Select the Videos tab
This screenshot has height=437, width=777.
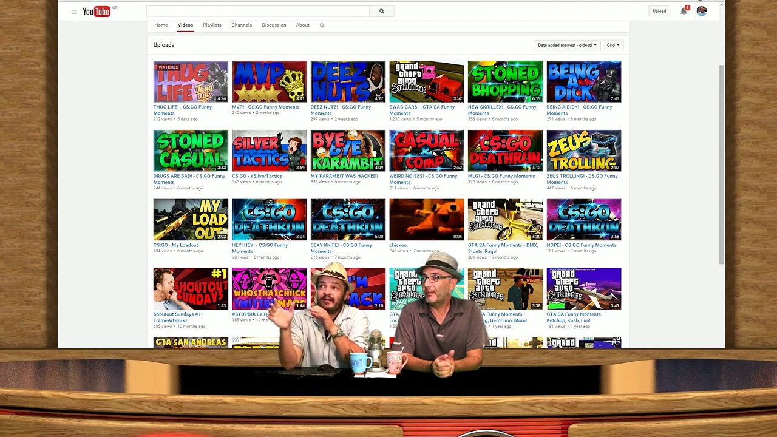point(185,25)
